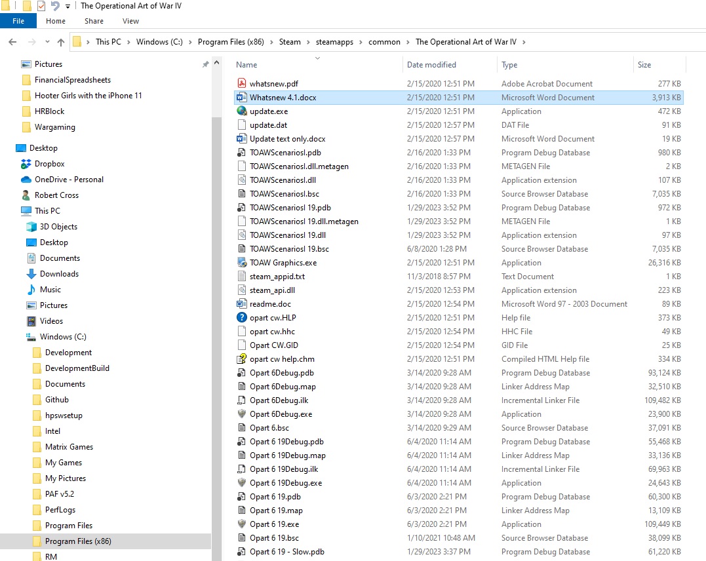Click the TOAW Graphics.exe application icon
706x561 pixels.
coord(242,263)
